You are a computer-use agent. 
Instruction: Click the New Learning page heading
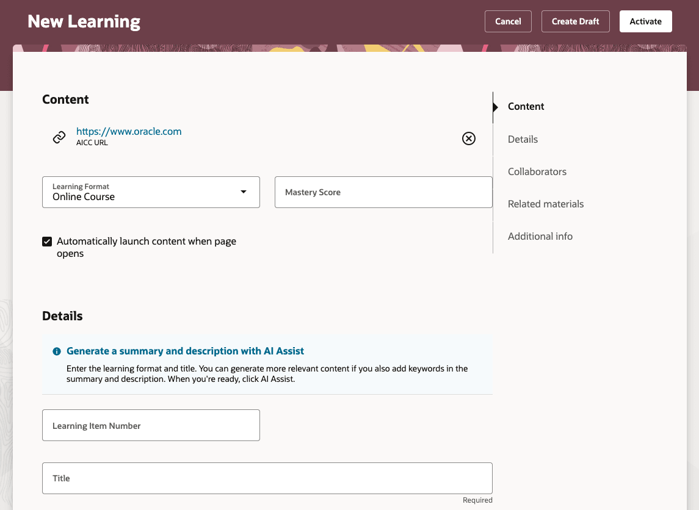(84, 21)
